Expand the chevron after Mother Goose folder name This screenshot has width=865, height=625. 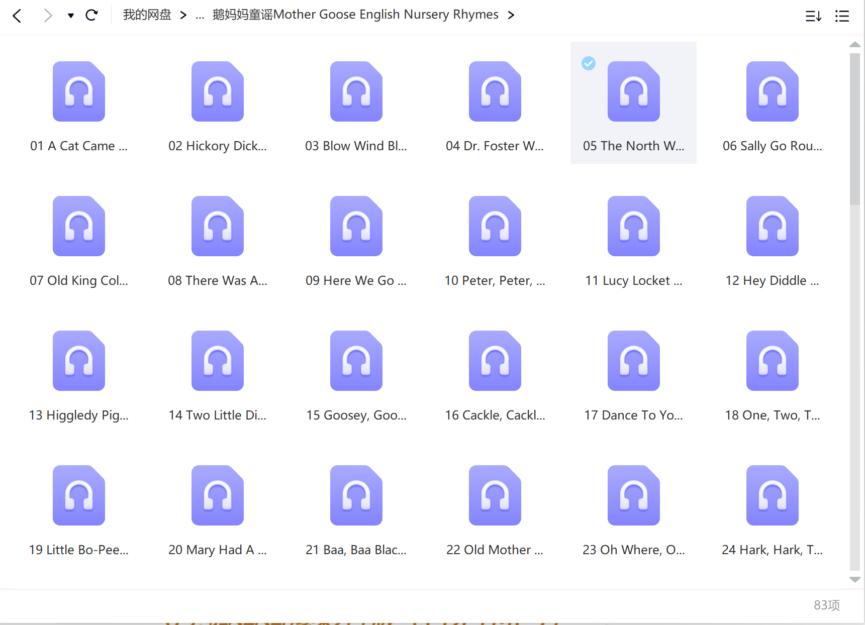point(511,16)
